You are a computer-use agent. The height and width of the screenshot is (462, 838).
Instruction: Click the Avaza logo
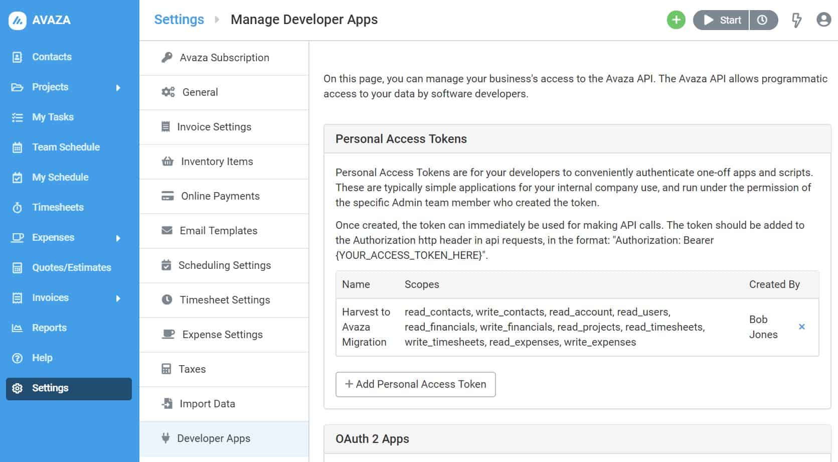click(x=18, y=20)
